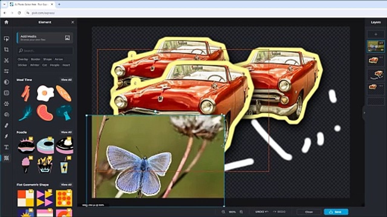Select the Text tool
This screenshot has width=387, height=217.
6,147
